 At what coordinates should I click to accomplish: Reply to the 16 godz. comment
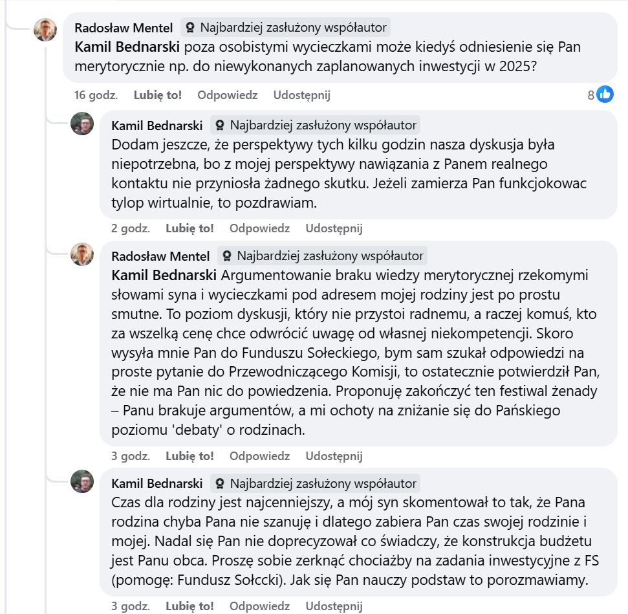pyautogui.click(x=228, y=95)
